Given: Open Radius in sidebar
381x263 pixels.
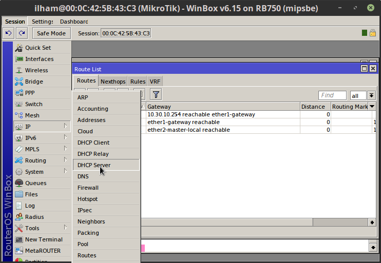Looking at the screenshot, I should (x=42, y=217).
